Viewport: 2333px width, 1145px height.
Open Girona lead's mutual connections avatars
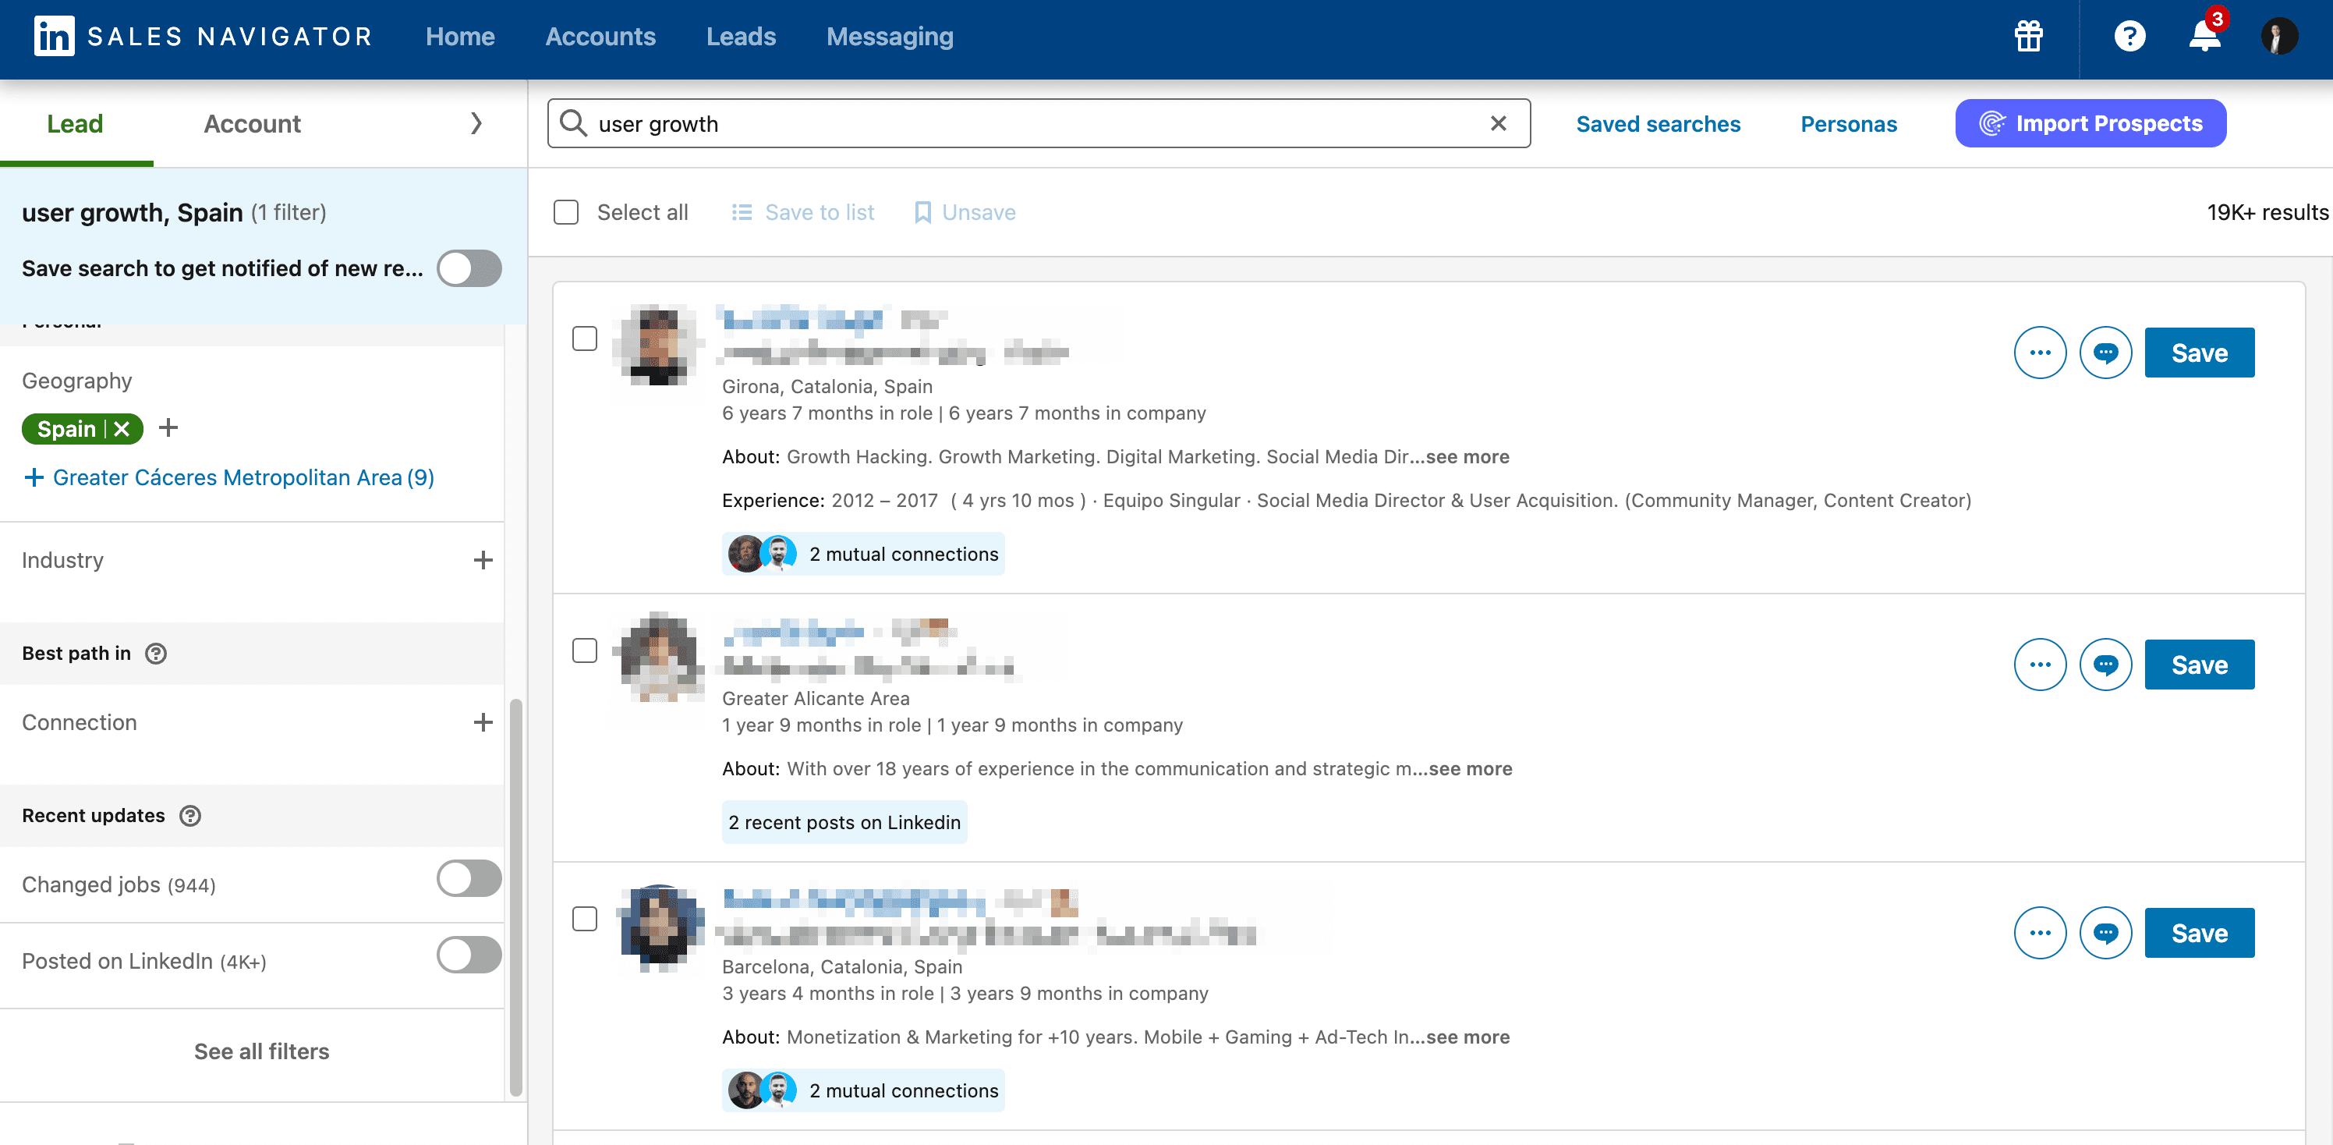(x=763, y=554)
